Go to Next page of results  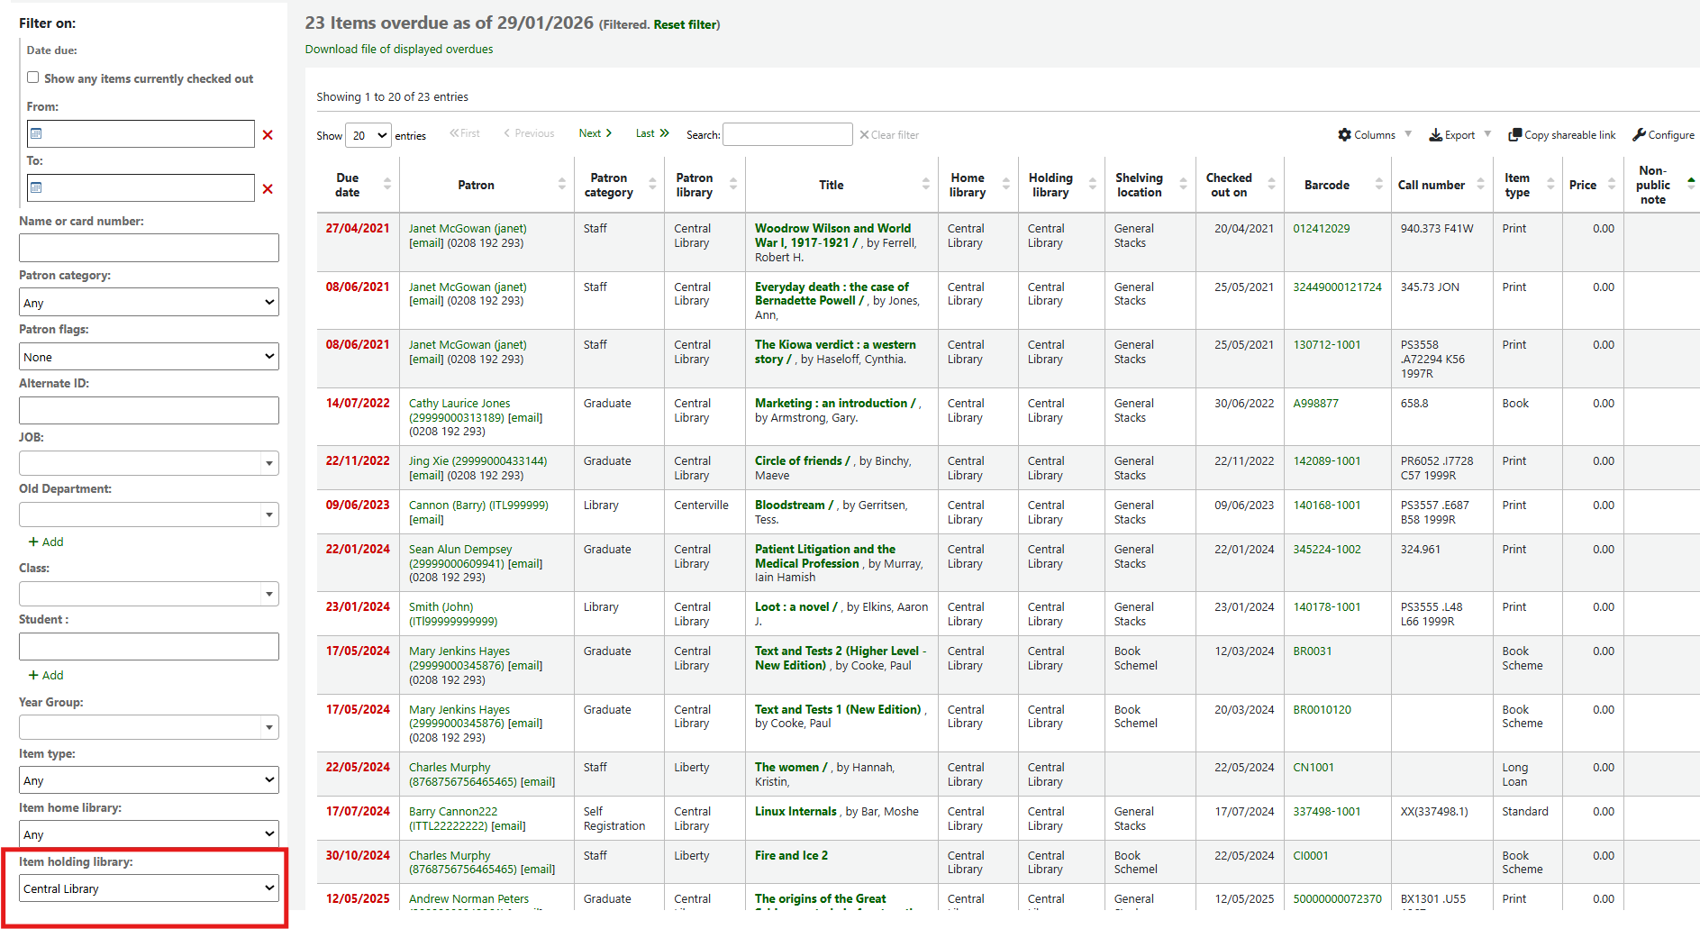pos(595,133)
